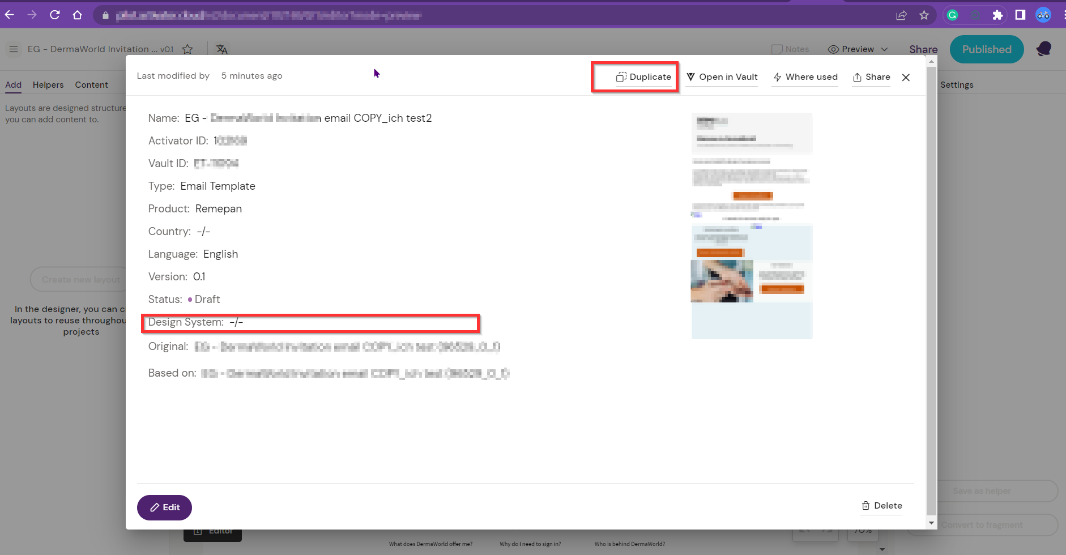This screenshot has width=1066, height=555.
Task: Click the translate language icon
Action: [x=222, y=49]
